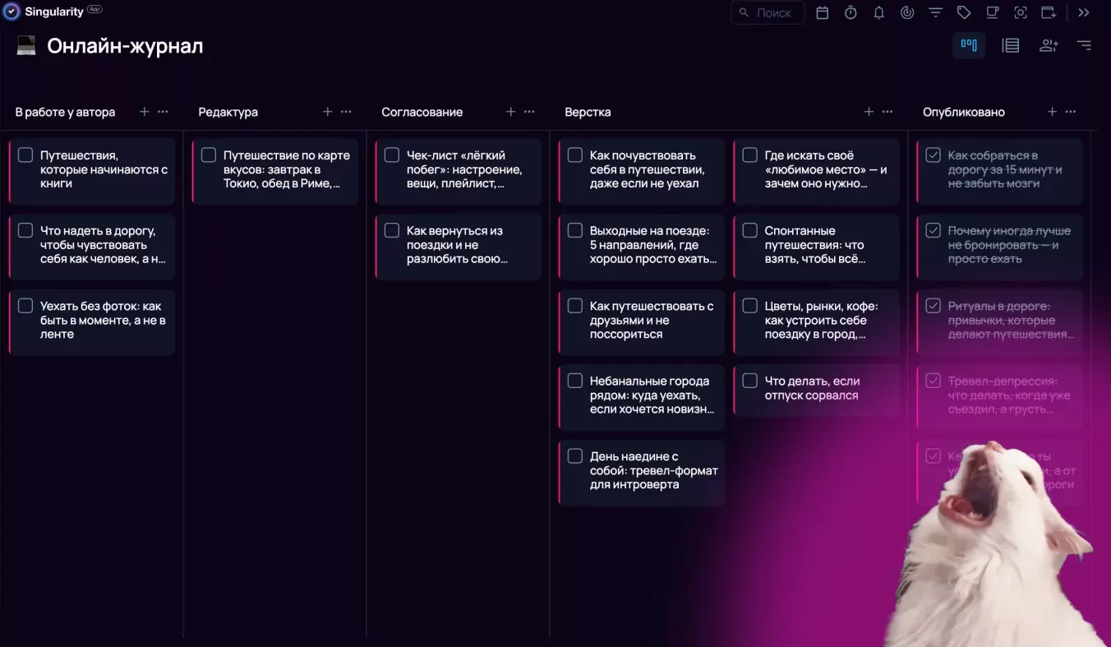Check off the Как вернуться из поездки task
The height and width of the screenshot is (647, 1111).
392,230
